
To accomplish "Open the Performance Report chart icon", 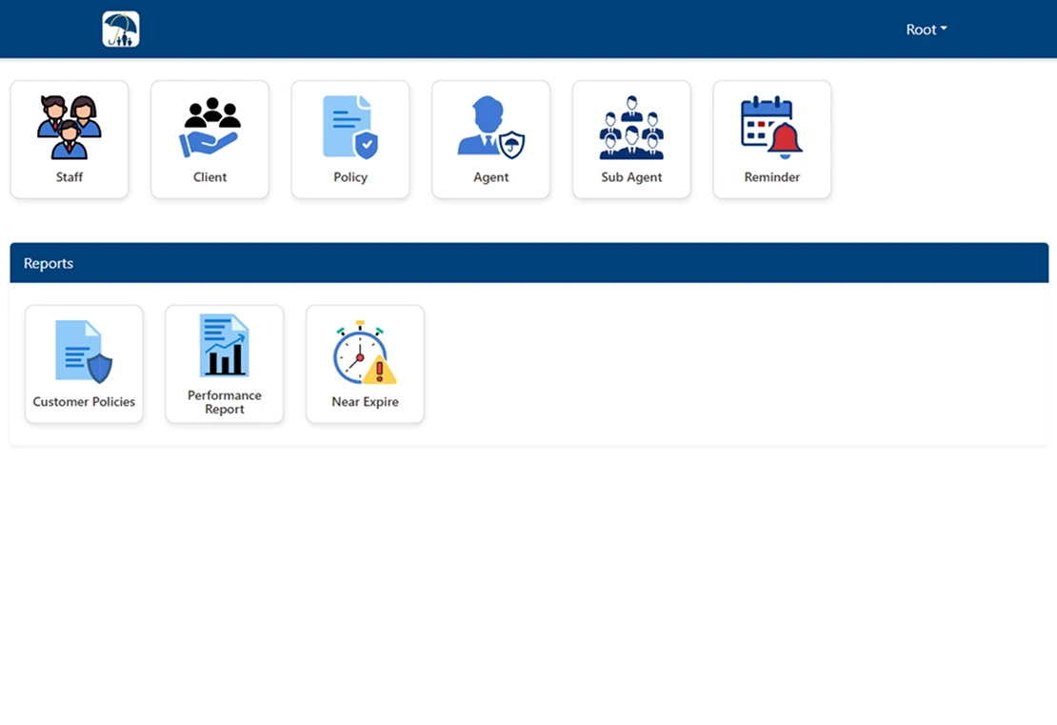I will 225,345.
